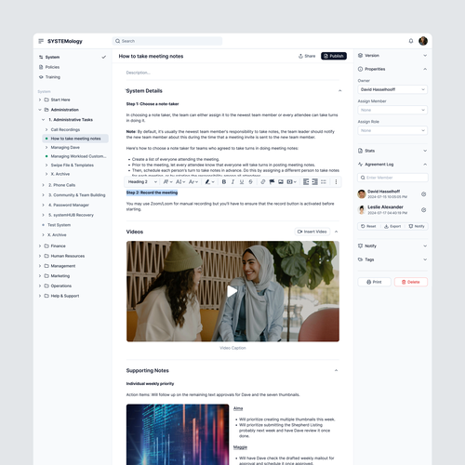Click status icon beside David Hasselhoff log entry
This screenshot has height=465, width=465.
pos(424,194)
